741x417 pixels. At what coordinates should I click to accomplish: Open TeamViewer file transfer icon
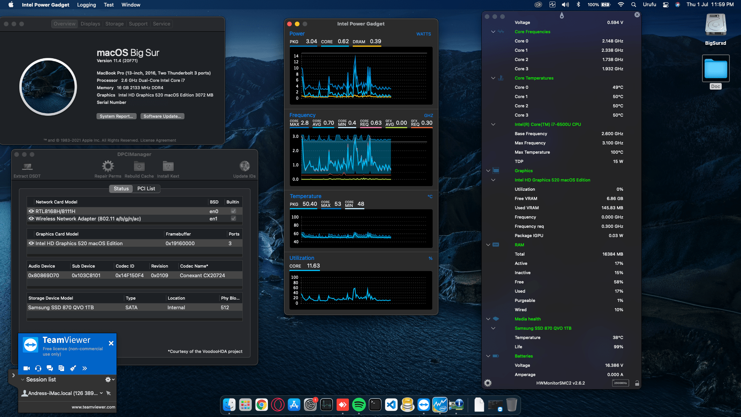click(x=61, y=368)
